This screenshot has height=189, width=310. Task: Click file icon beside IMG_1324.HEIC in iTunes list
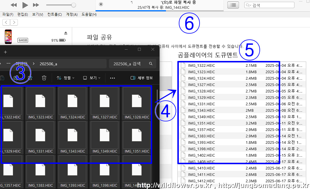click(183, 78)
